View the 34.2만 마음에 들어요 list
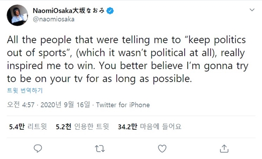This screenshot has height=159, width=262. (149, 127)
